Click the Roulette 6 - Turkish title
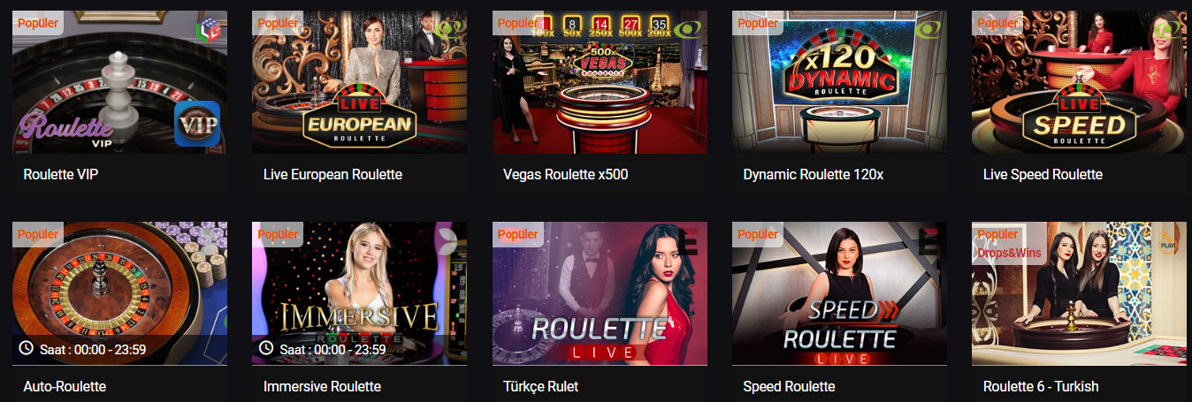This screenshot has width=1192, height=402. 1041,387
